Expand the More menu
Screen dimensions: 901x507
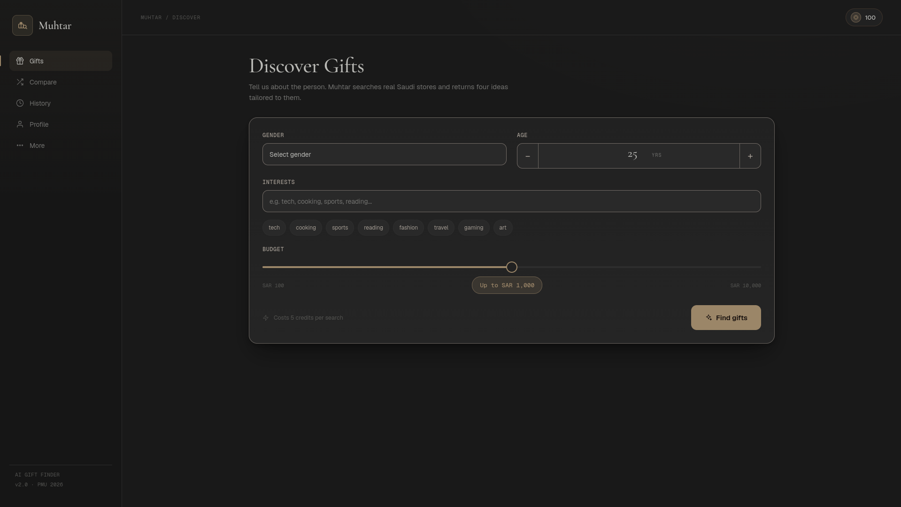(x=61, y=146)
